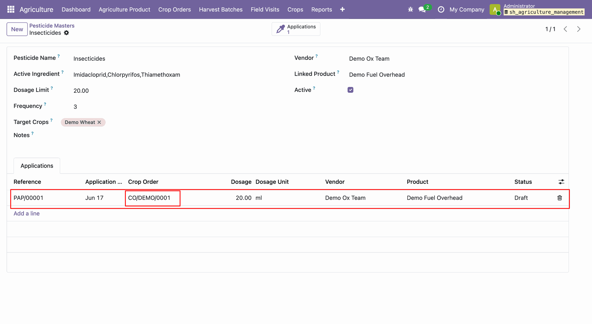
Task: Edit the Pesticide Name field Insecticides
Action: point(89,59)
